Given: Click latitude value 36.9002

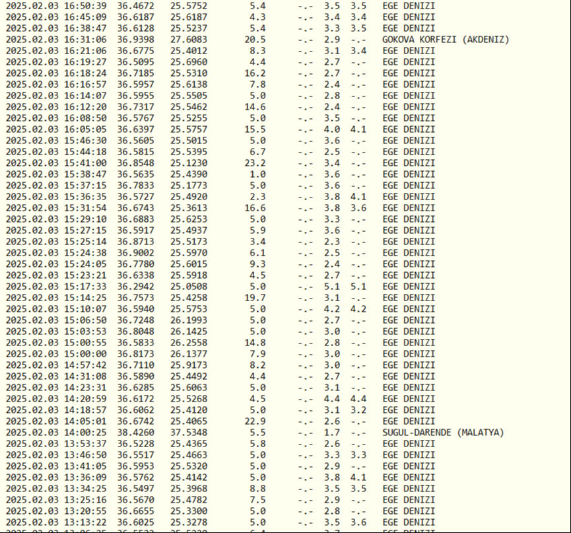Looking at the screenshot, I should click(x=136, y=253).
